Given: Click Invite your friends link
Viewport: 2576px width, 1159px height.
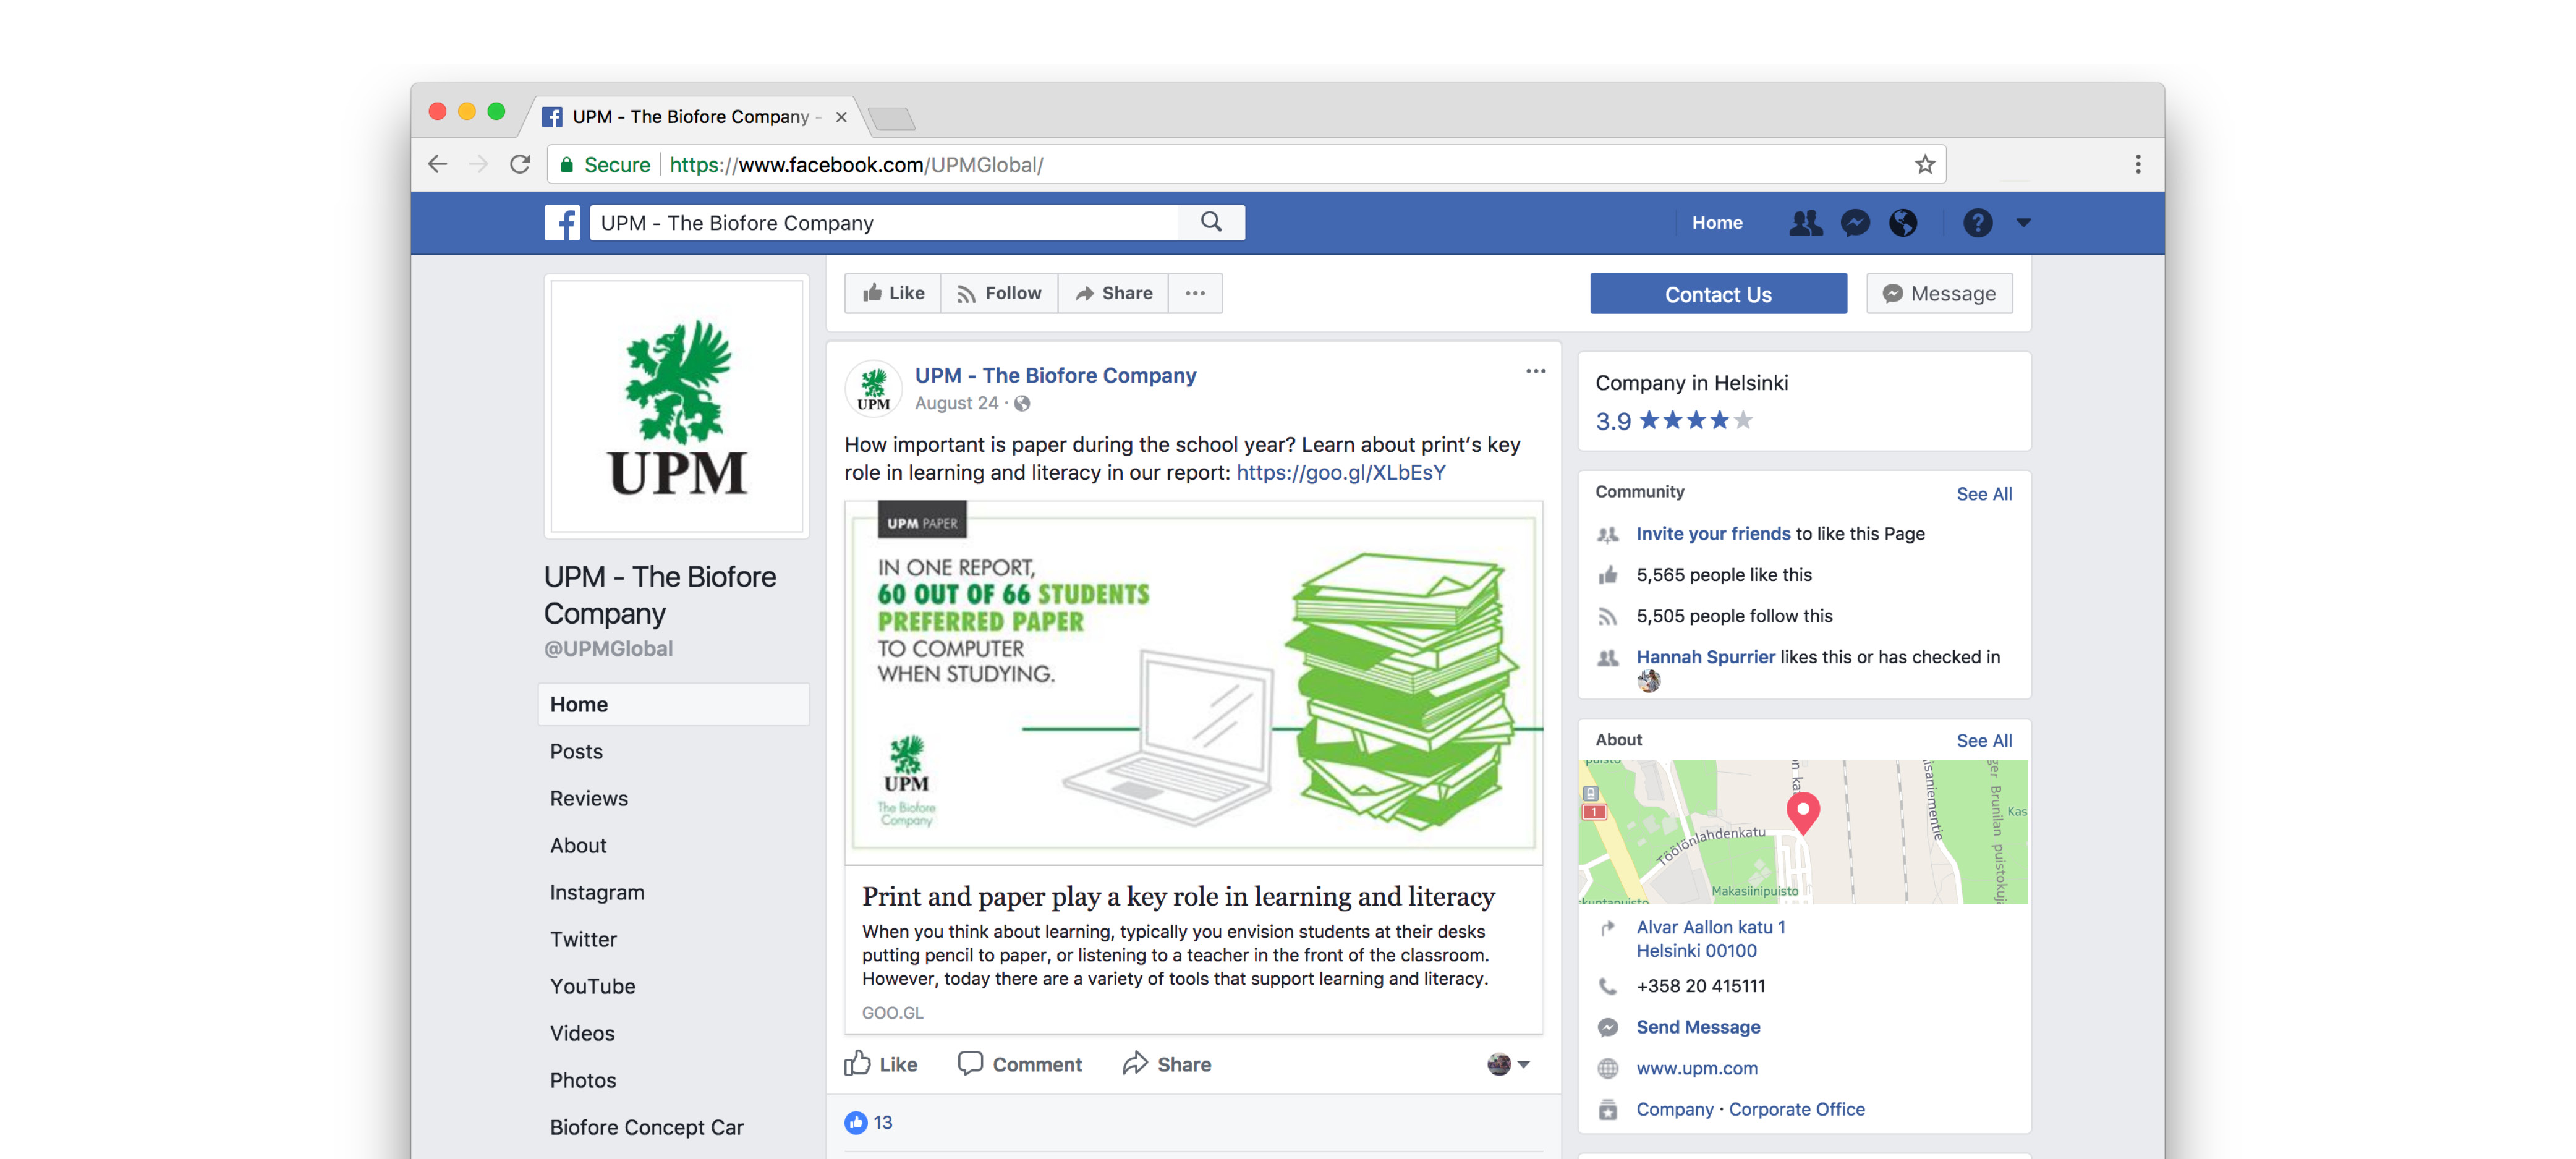Looking at the screenshot, I should click(x=1713, y=533).
